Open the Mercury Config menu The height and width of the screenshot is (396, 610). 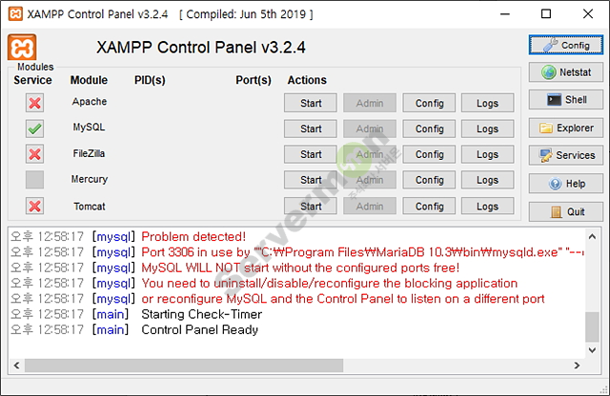pos(429,180)
